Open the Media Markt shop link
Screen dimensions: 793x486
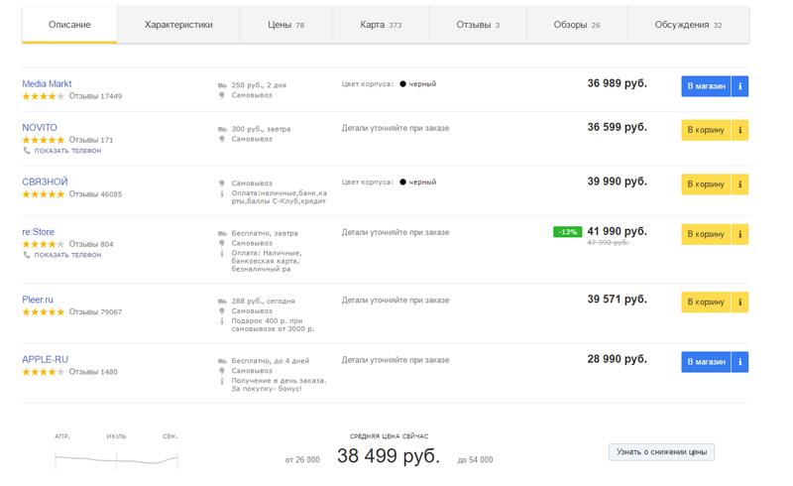pos(47,84)
